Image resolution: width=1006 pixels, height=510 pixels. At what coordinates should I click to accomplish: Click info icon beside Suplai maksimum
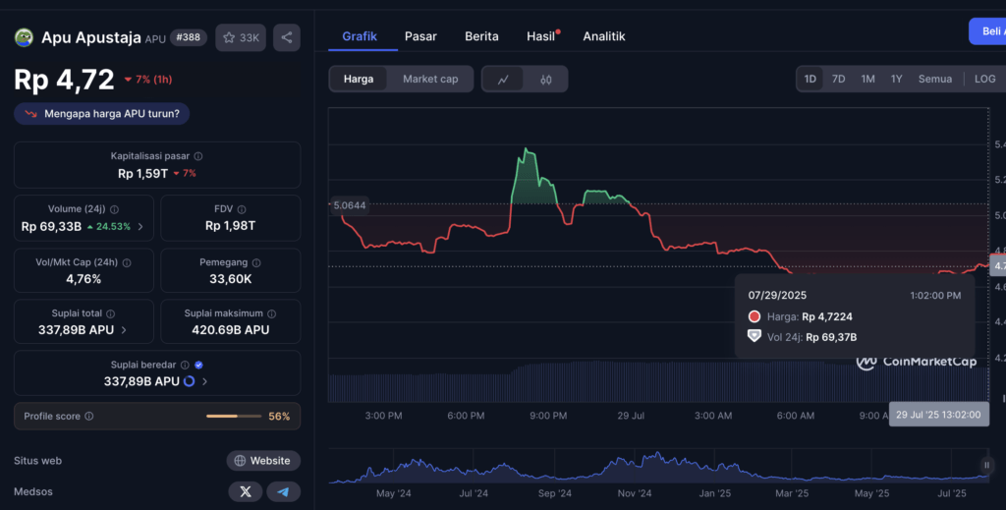(271, 313)
